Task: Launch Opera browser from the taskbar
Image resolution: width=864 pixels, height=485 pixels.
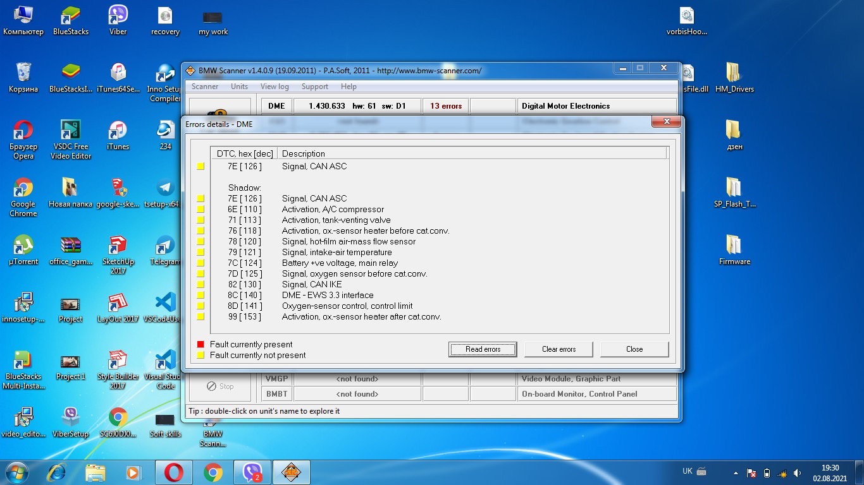Action: pyautogui.click(x=174, y=472)
